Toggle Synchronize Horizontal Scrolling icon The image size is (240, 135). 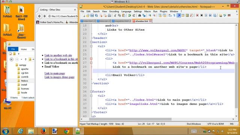tap(164, 15)
